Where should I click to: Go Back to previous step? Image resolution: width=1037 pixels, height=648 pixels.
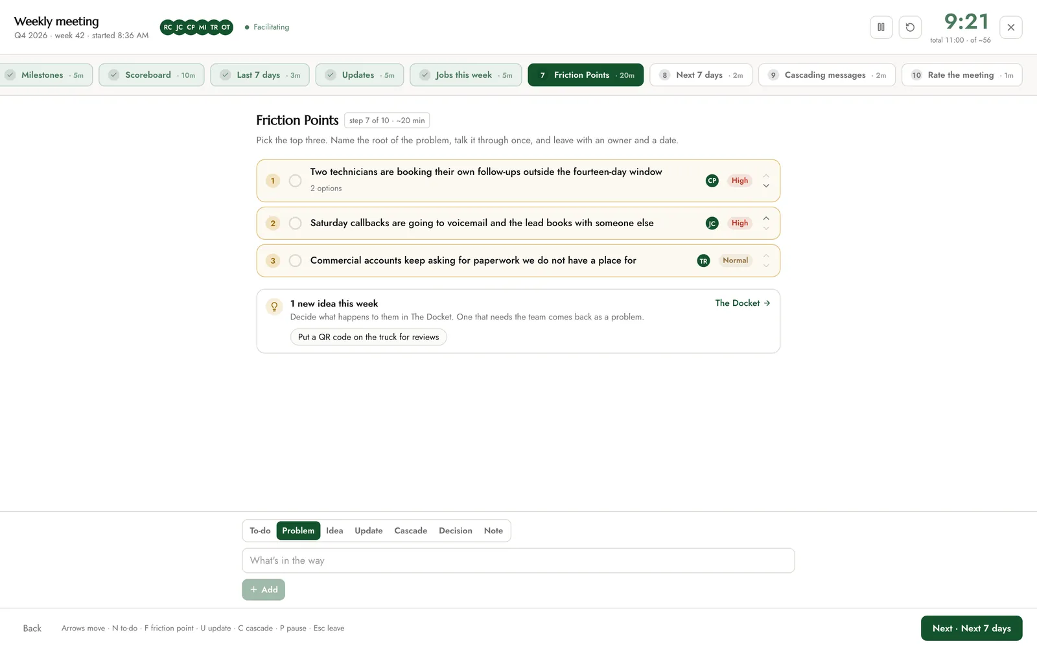(x=32, y=629)
